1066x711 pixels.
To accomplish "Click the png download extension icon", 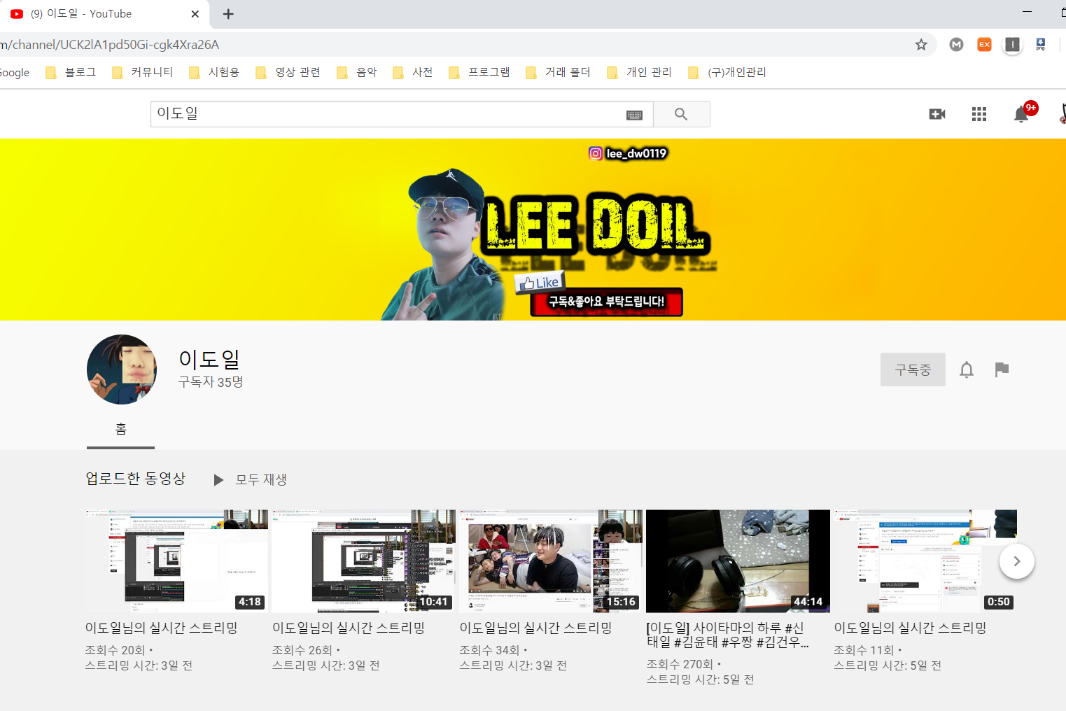I will (1041, 45).
